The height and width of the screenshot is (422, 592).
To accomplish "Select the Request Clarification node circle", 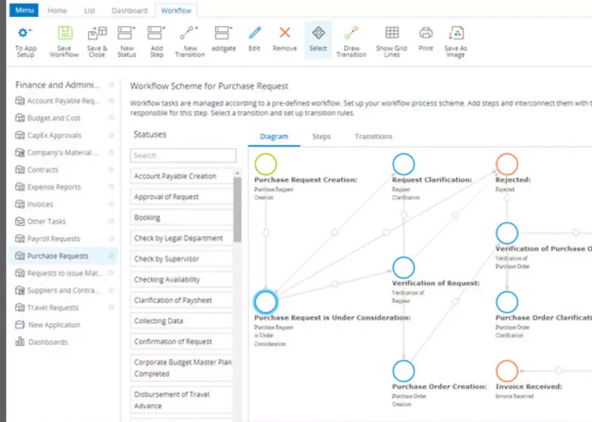I will (403, 164).
